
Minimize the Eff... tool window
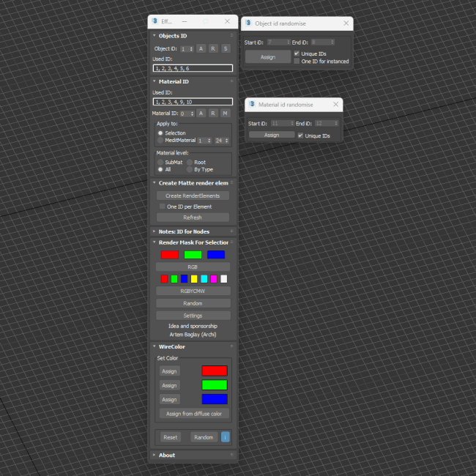pyautogui.click(x=185, y=21)
